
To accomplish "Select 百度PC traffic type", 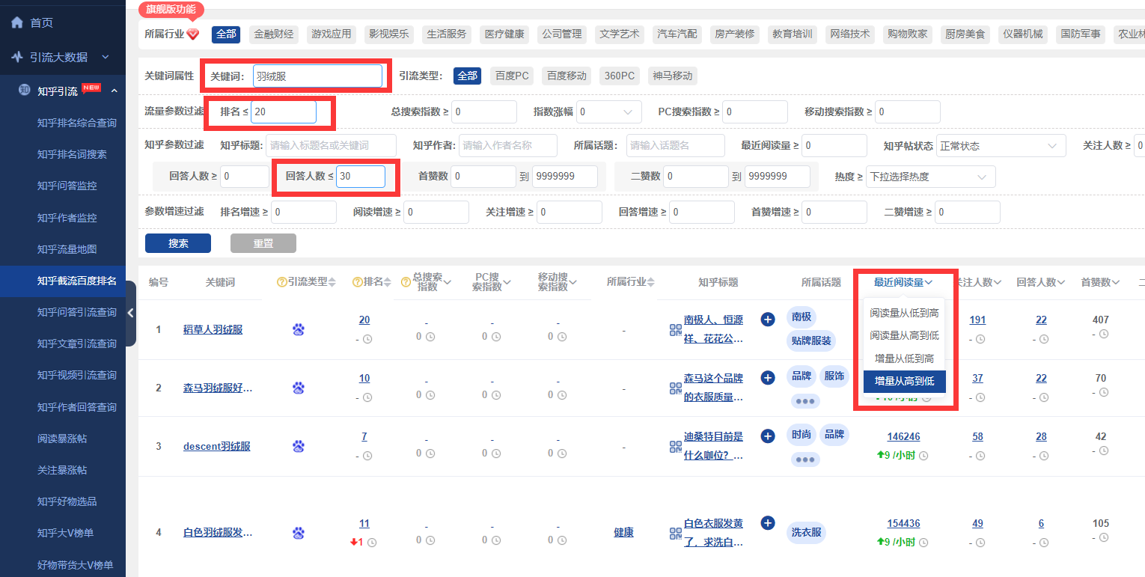I will 512,76.
